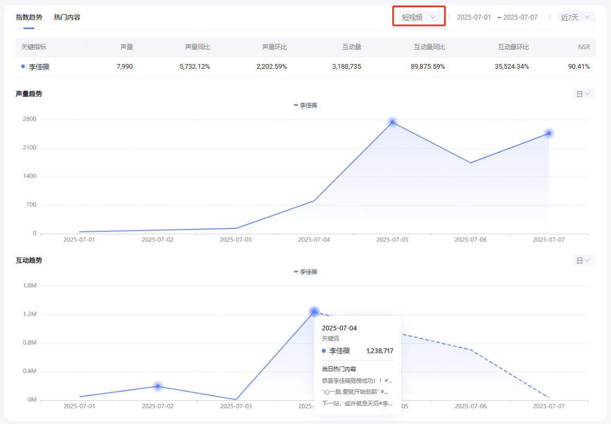Click 2025-07-06 axis label in 互动趋势 chart
611x424 pixels.
pyautogui.click(x=470, y=406)
